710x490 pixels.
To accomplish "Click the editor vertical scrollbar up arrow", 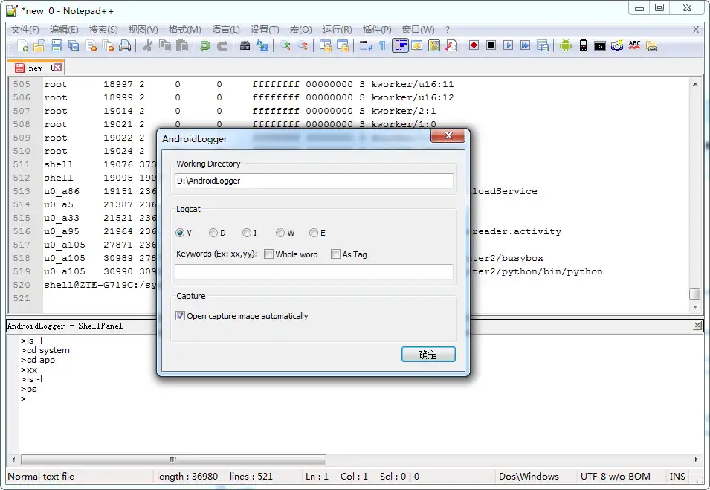I will point(695,84).
